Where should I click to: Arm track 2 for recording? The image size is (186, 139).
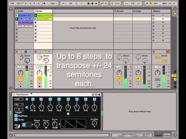40,86
